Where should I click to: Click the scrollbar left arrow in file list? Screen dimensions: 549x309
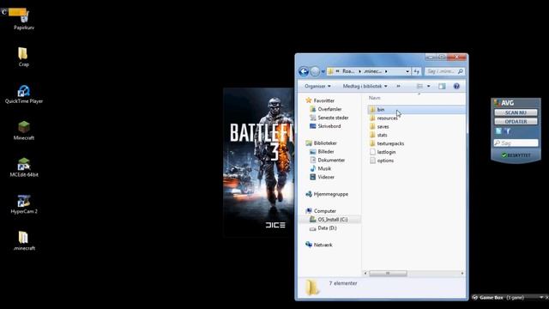[x=365, y=273]
